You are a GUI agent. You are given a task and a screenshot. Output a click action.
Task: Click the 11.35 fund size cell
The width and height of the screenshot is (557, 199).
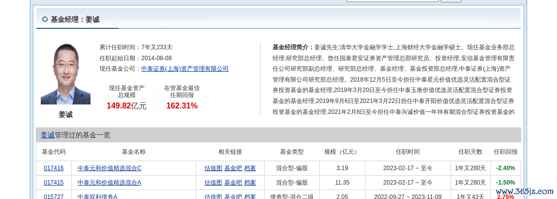click(342, 182)
